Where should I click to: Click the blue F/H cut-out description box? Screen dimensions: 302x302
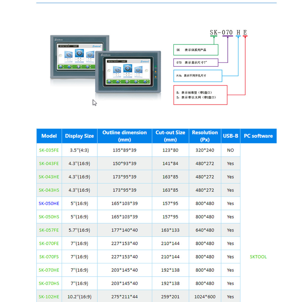(x=198, y=76)
